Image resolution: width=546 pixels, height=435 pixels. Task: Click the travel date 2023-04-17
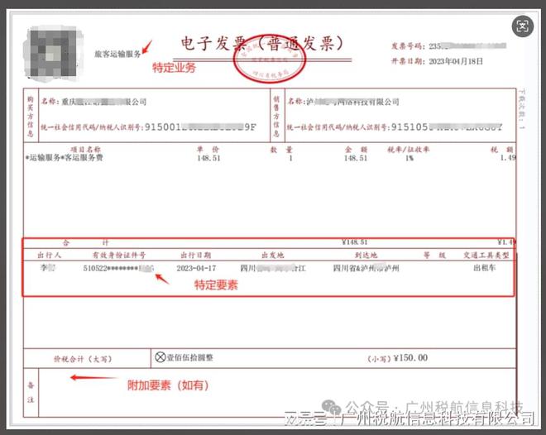point(196,268)
